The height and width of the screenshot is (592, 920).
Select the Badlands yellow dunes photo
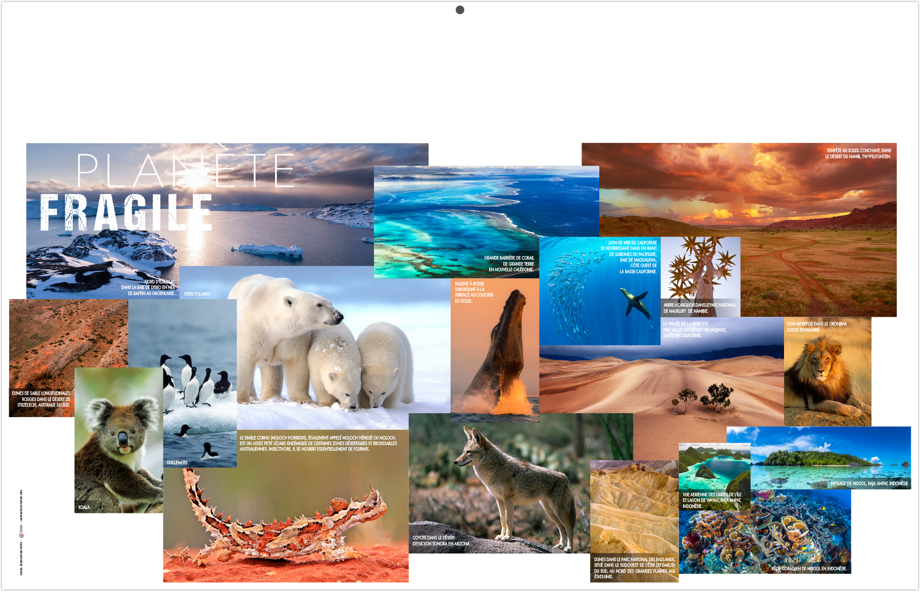(x=633, y=512)
